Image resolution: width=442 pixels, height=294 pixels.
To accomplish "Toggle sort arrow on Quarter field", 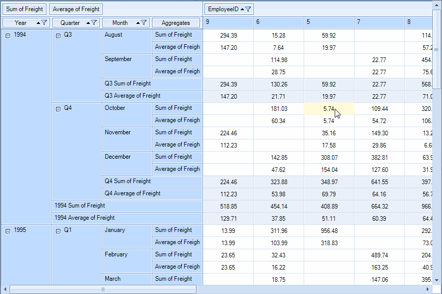I will pos(88,23).
